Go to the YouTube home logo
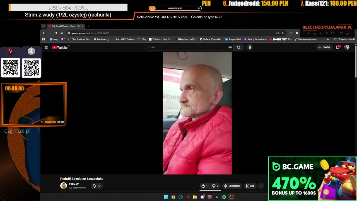This screenshot has width=357, height=201. click(x=60, y=47)
